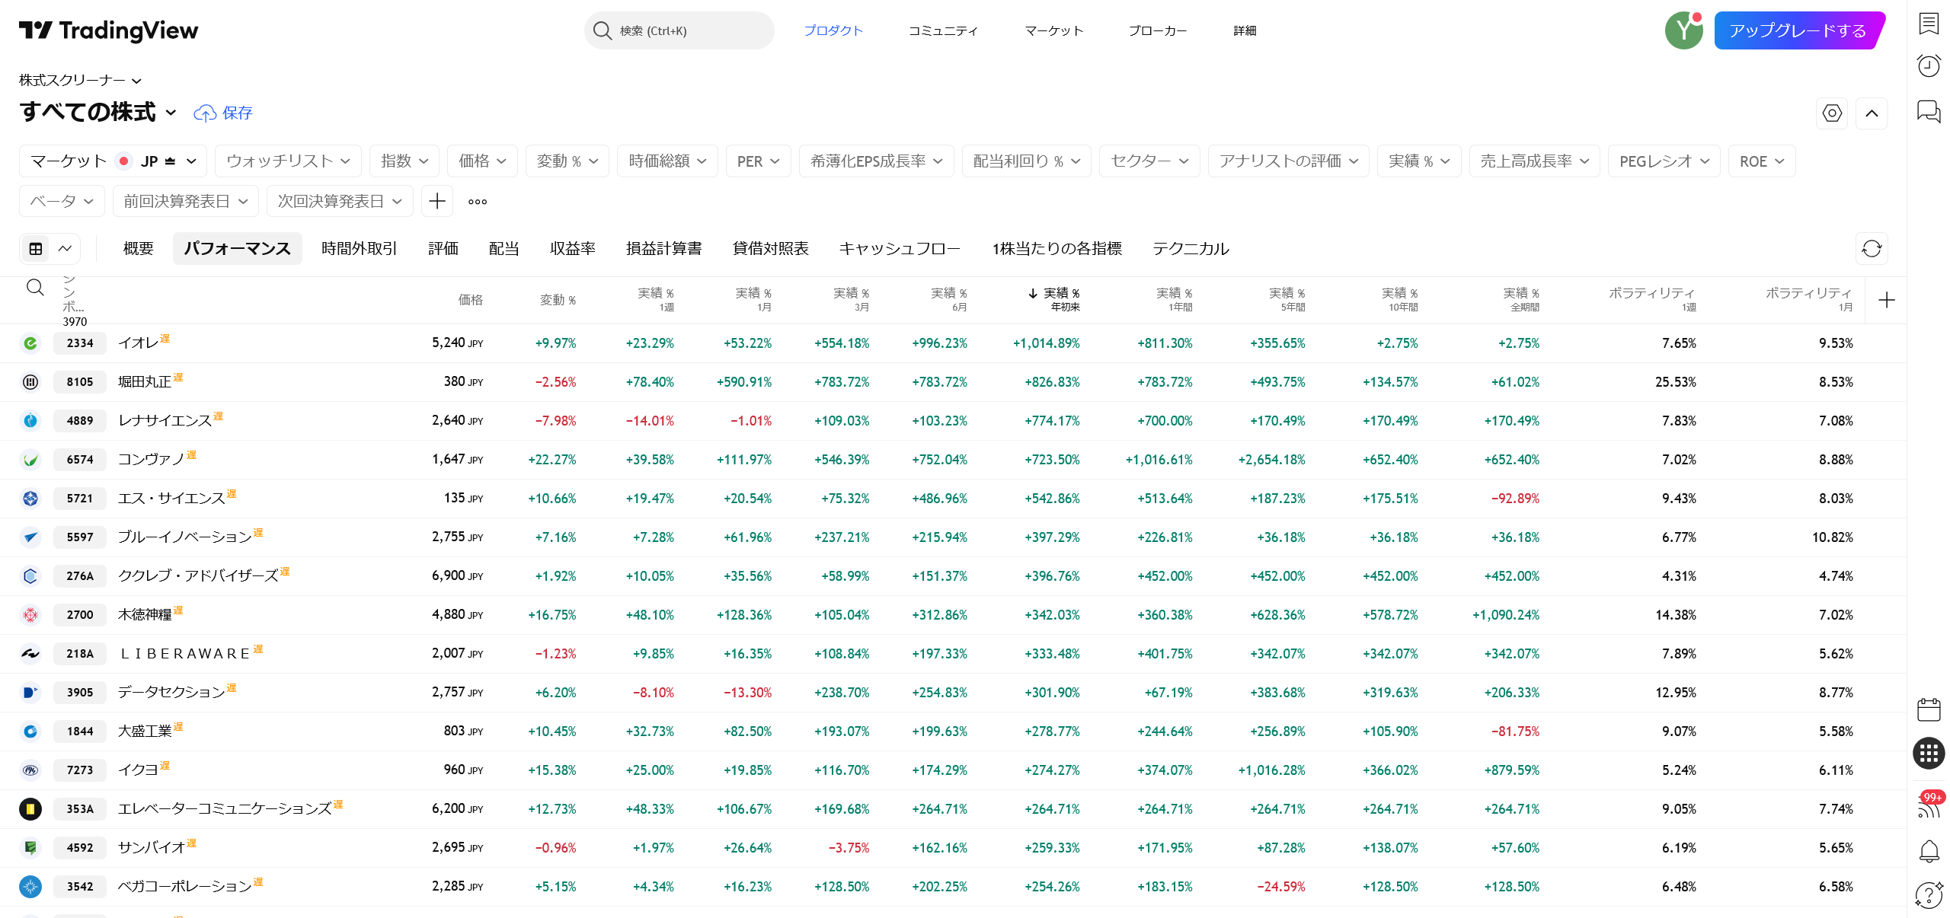Screen dimensions: 1950x918
Task: Open the user profile avatar Y
Action: (1684, 30)
